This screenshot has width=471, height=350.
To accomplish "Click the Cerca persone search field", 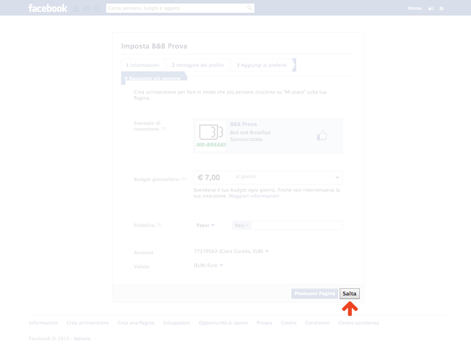I will tap(176, 8).
